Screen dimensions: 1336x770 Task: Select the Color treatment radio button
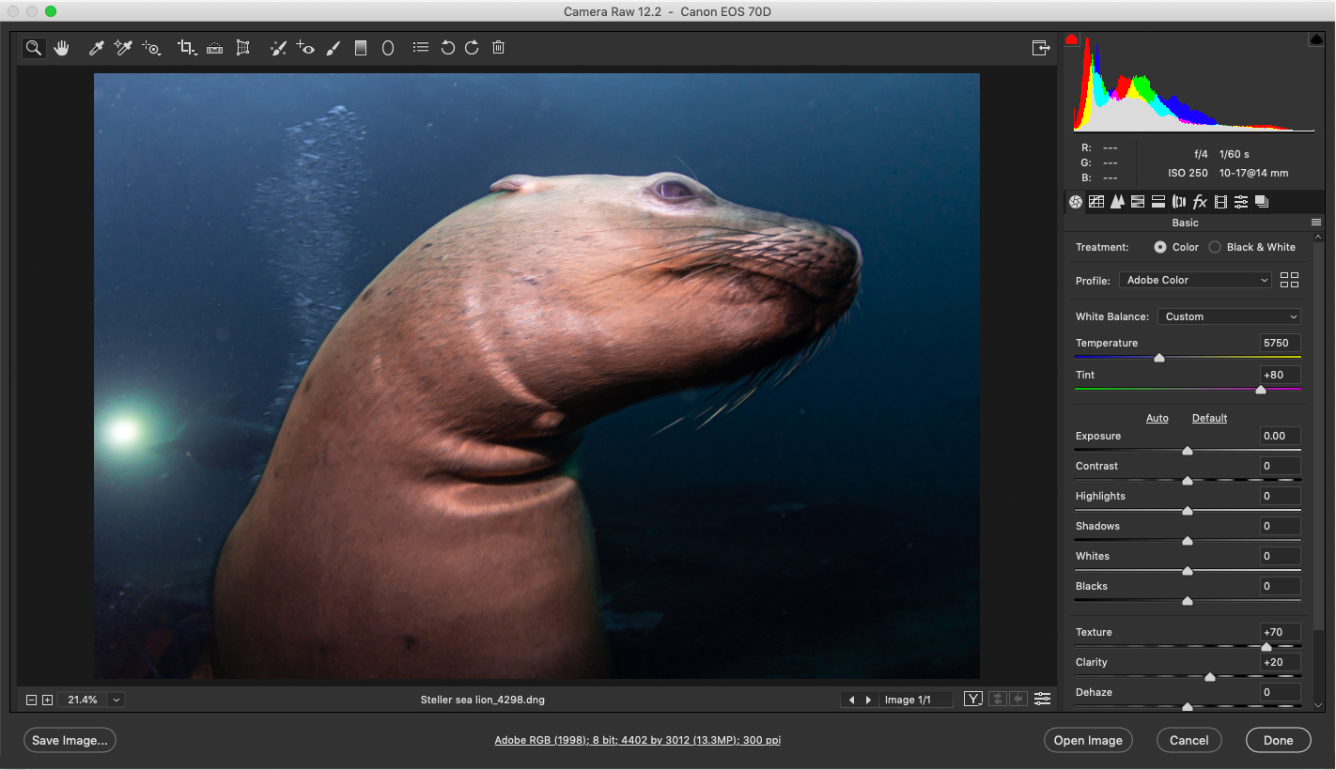coord(1160,247)
